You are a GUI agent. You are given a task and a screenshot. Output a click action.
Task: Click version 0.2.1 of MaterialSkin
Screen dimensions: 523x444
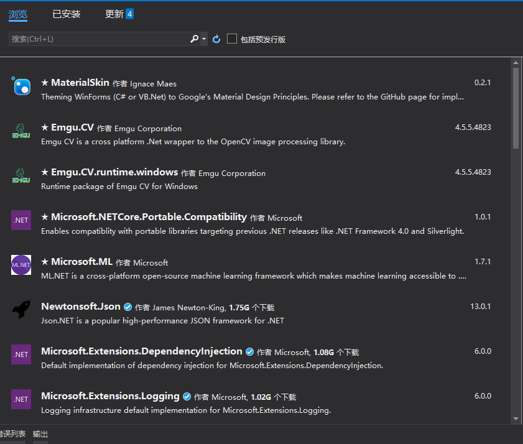click(483, 83)
